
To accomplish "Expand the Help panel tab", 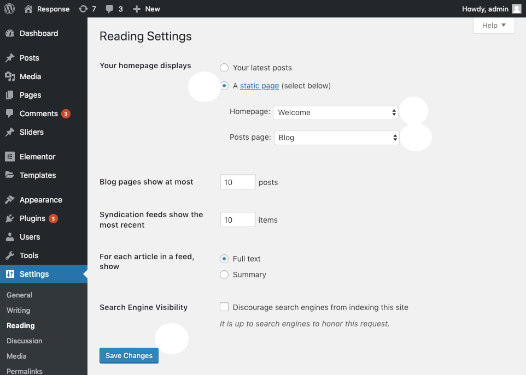I will 494,26.
